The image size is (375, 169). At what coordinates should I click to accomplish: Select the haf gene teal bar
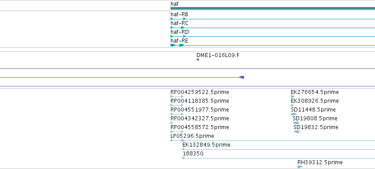[x=273, y=8]
